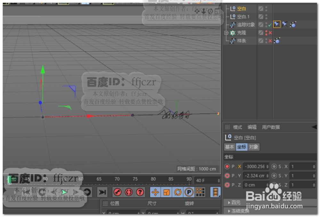Switch to the 坐标 tab

tap(242, 147)
